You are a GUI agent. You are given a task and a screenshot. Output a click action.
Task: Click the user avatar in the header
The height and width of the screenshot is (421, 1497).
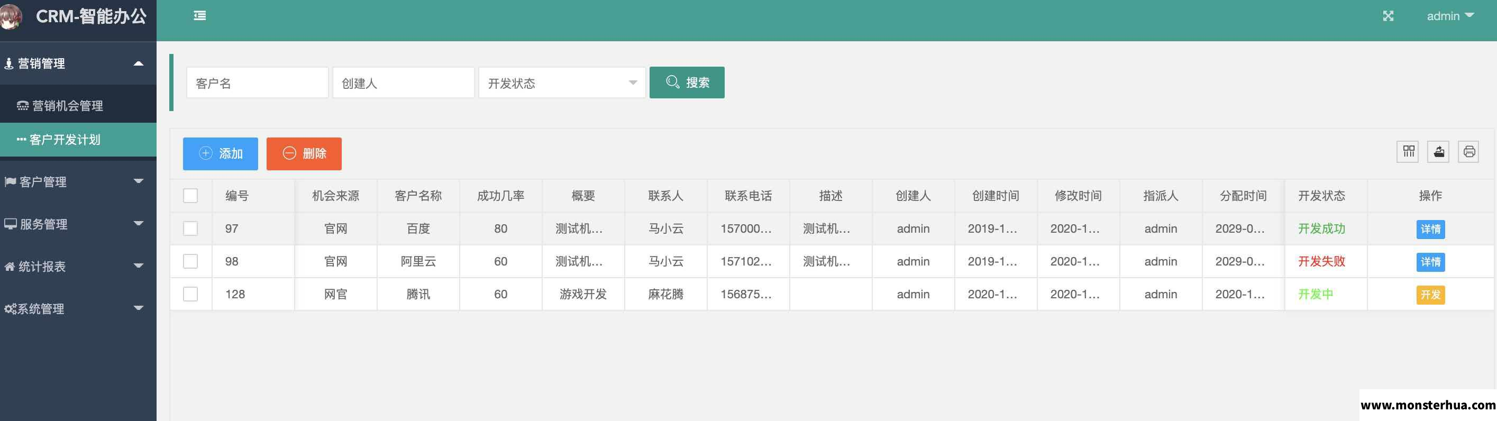(11, 16)
